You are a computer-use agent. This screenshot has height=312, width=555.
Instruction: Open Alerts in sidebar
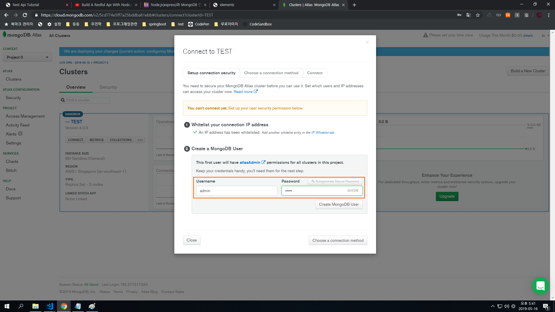tap(11, 134)
